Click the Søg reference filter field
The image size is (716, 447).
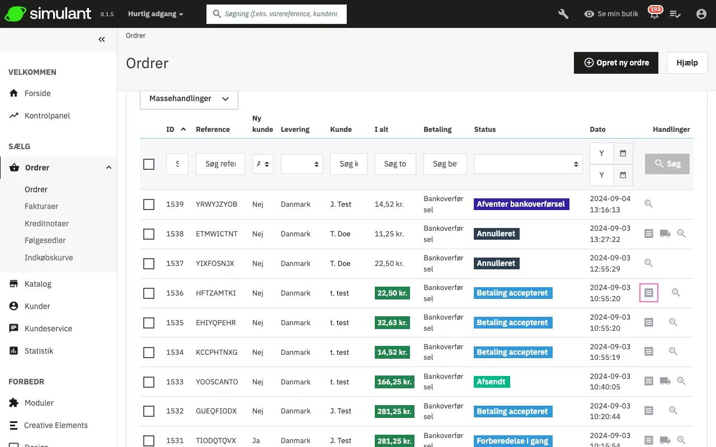point(220,164)
